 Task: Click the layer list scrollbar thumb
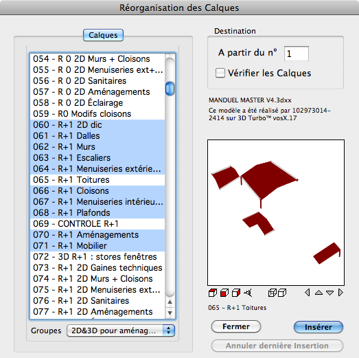coord(170,88)
